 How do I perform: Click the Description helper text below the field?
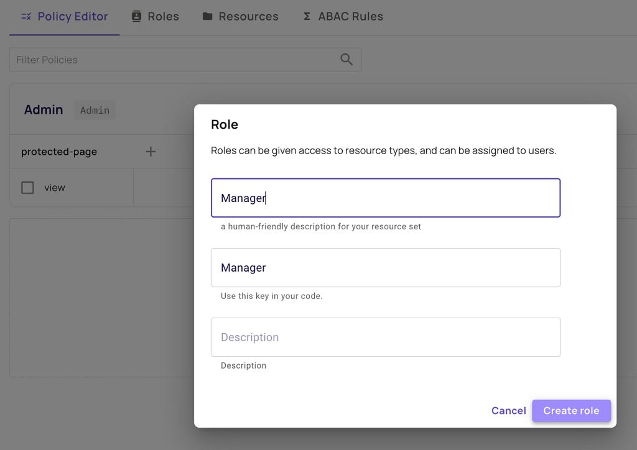pos(243,365)
